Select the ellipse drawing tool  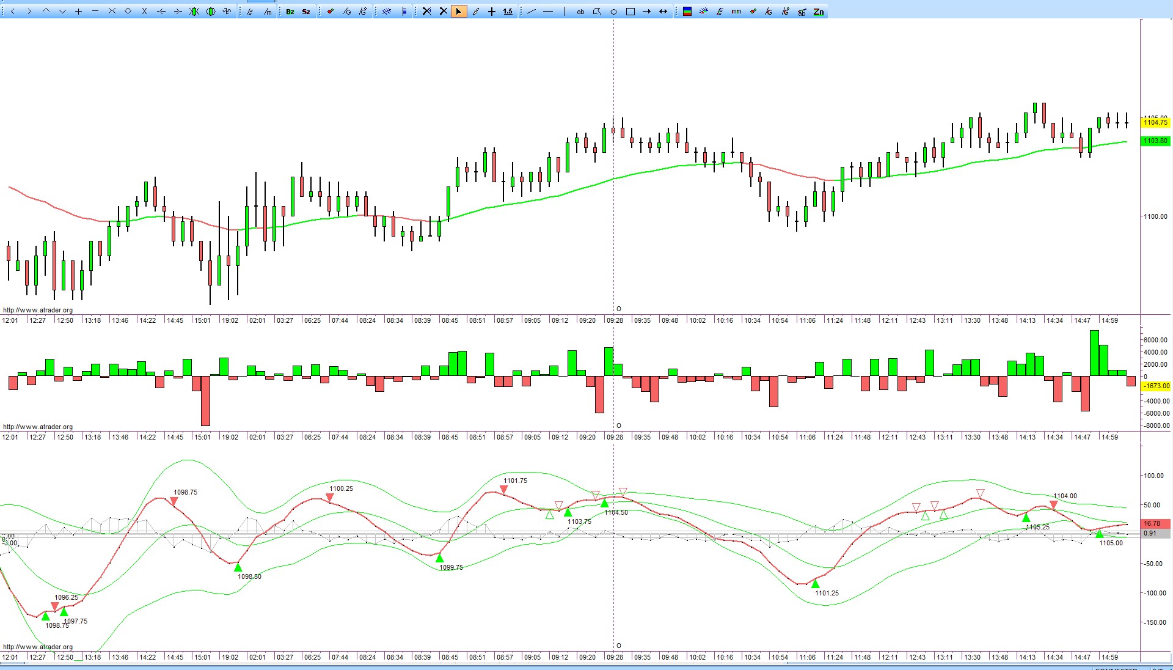[x=613, y=12]
